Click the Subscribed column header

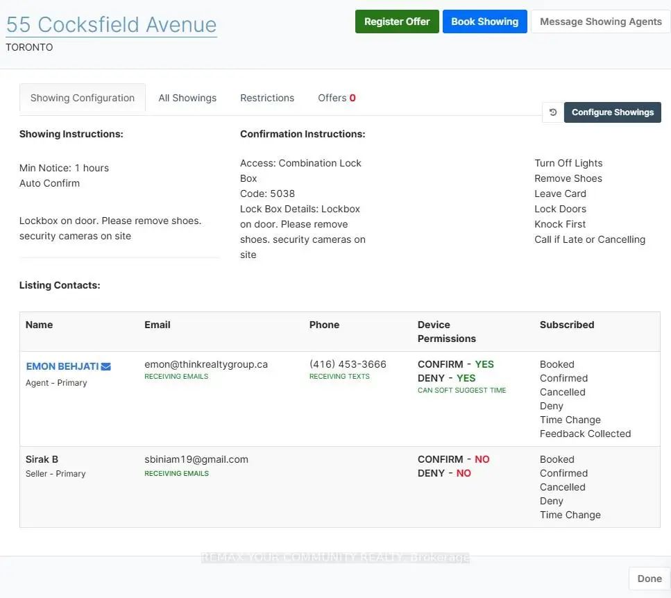[567, 325]
